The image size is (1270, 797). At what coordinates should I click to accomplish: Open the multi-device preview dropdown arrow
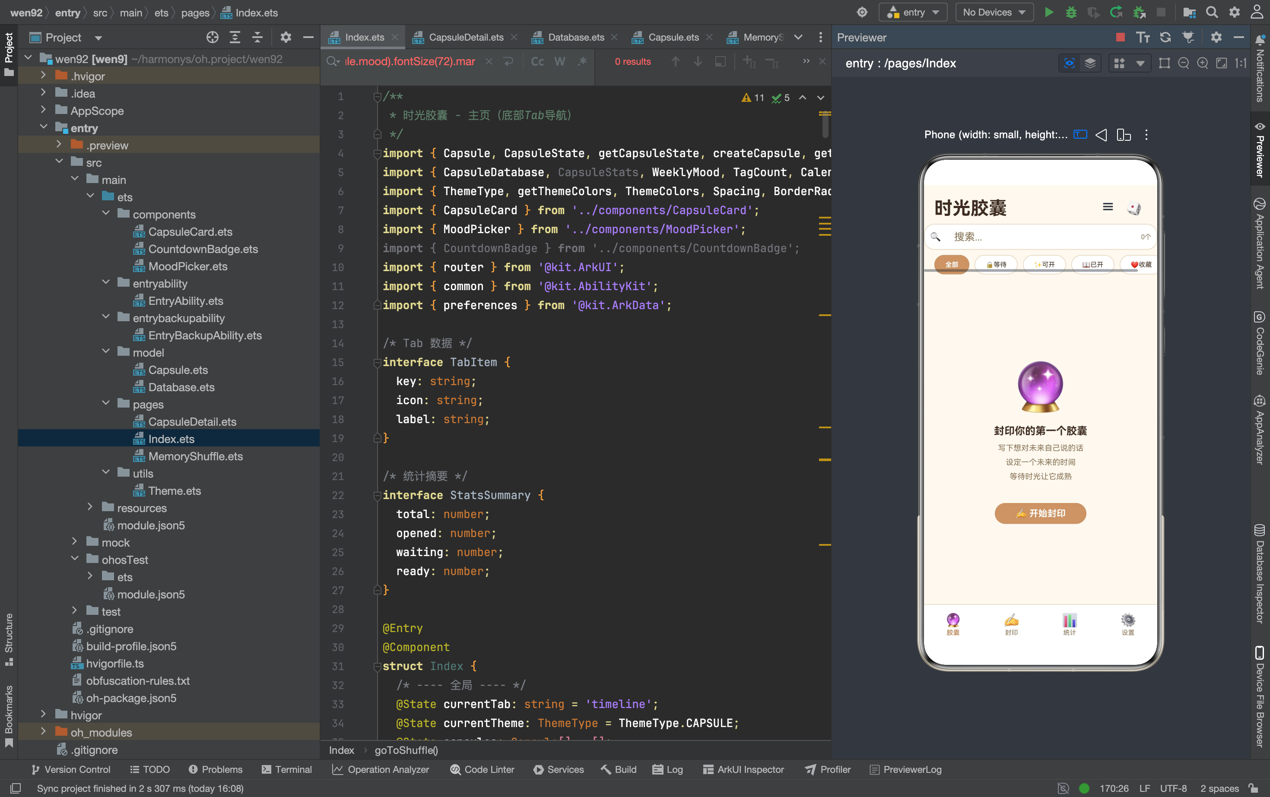[x=1140, y=63]
